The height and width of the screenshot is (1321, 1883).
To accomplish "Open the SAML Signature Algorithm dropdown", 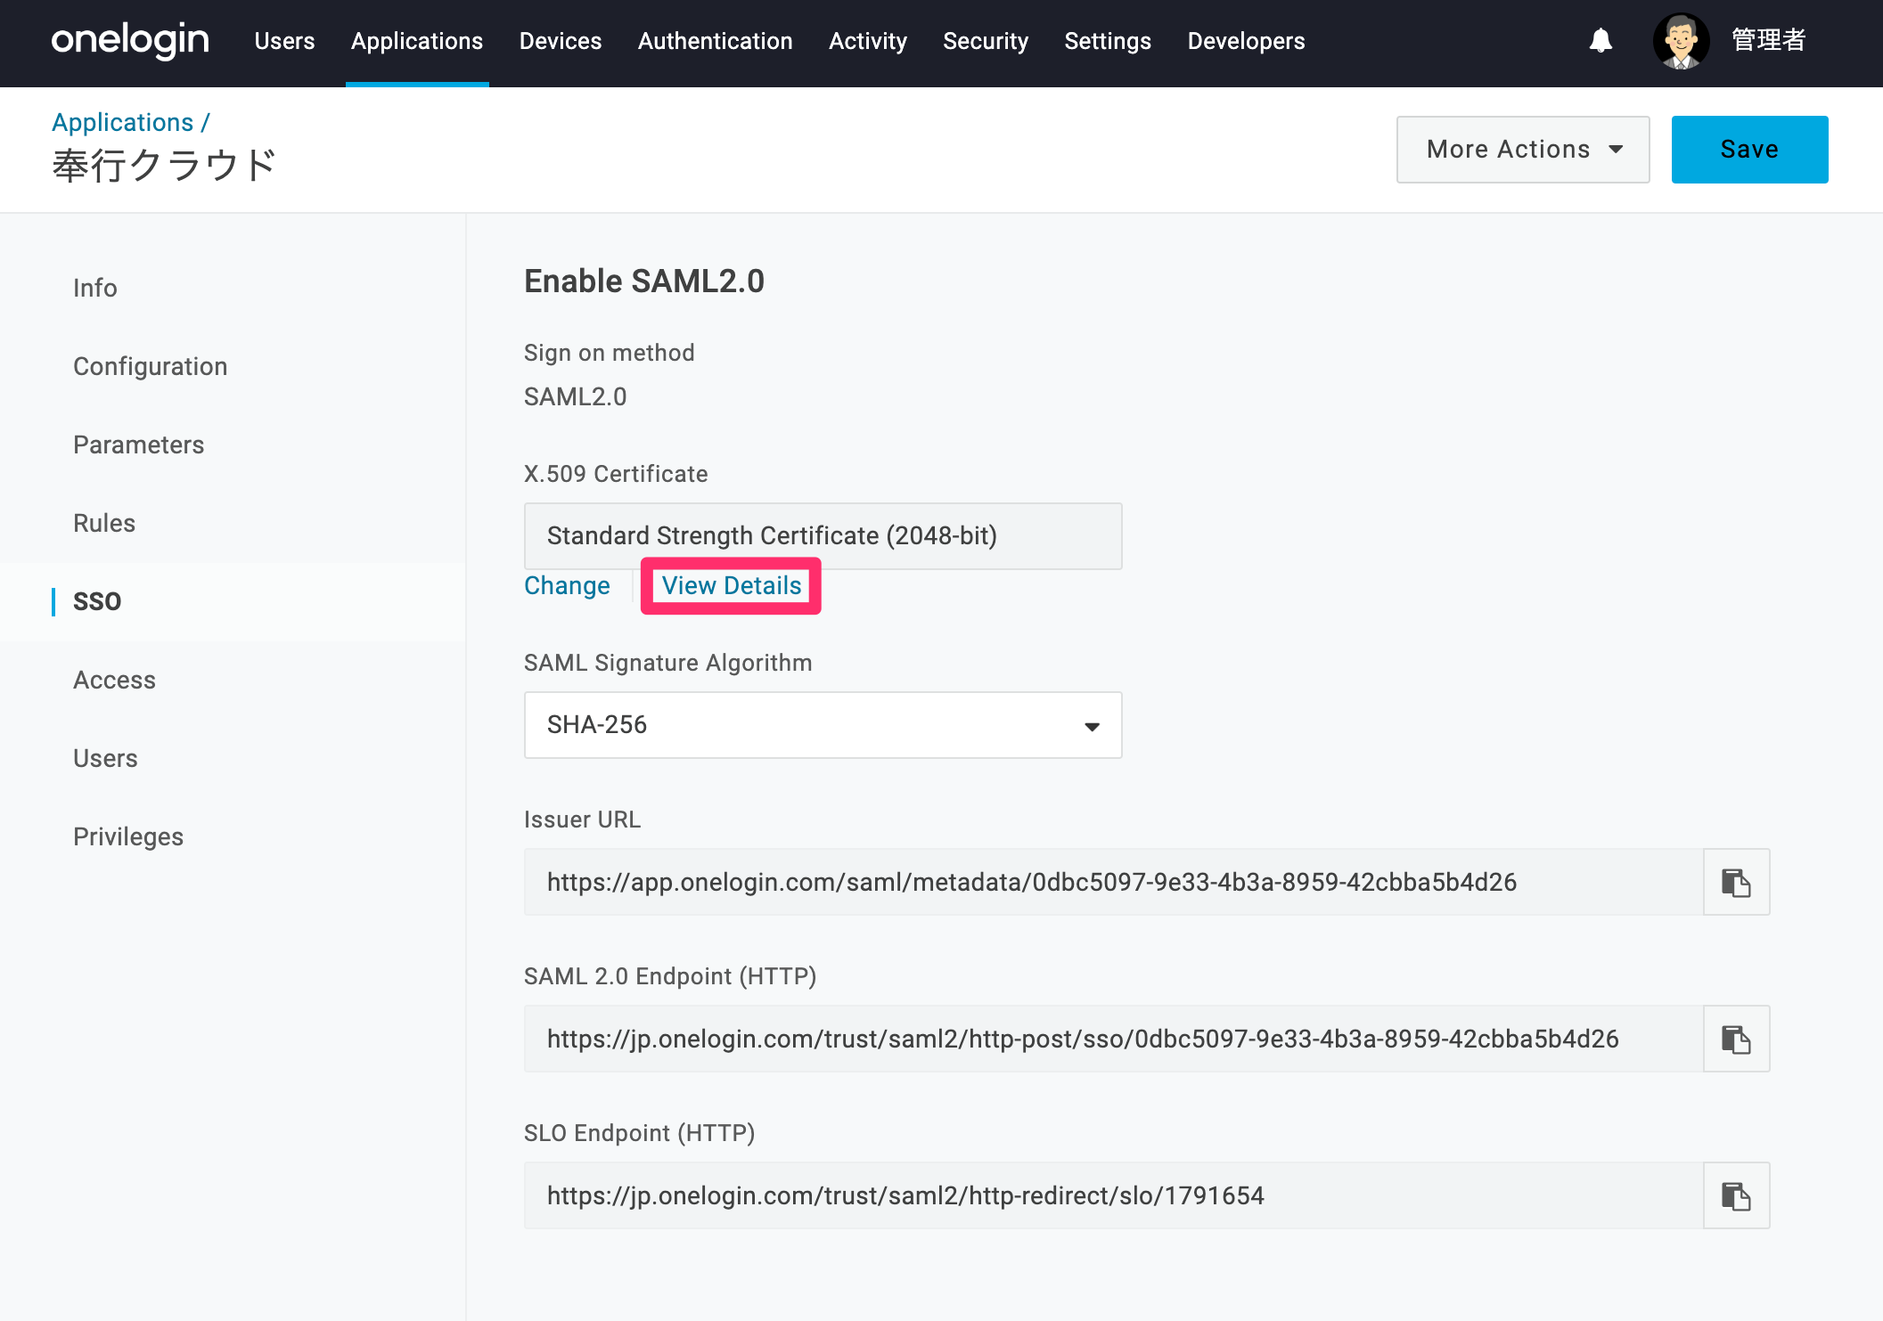I will (823, 725).
